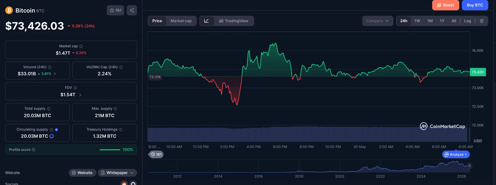
Task: Click the 1.32M BTC treasury value
Action: point(105,136)
